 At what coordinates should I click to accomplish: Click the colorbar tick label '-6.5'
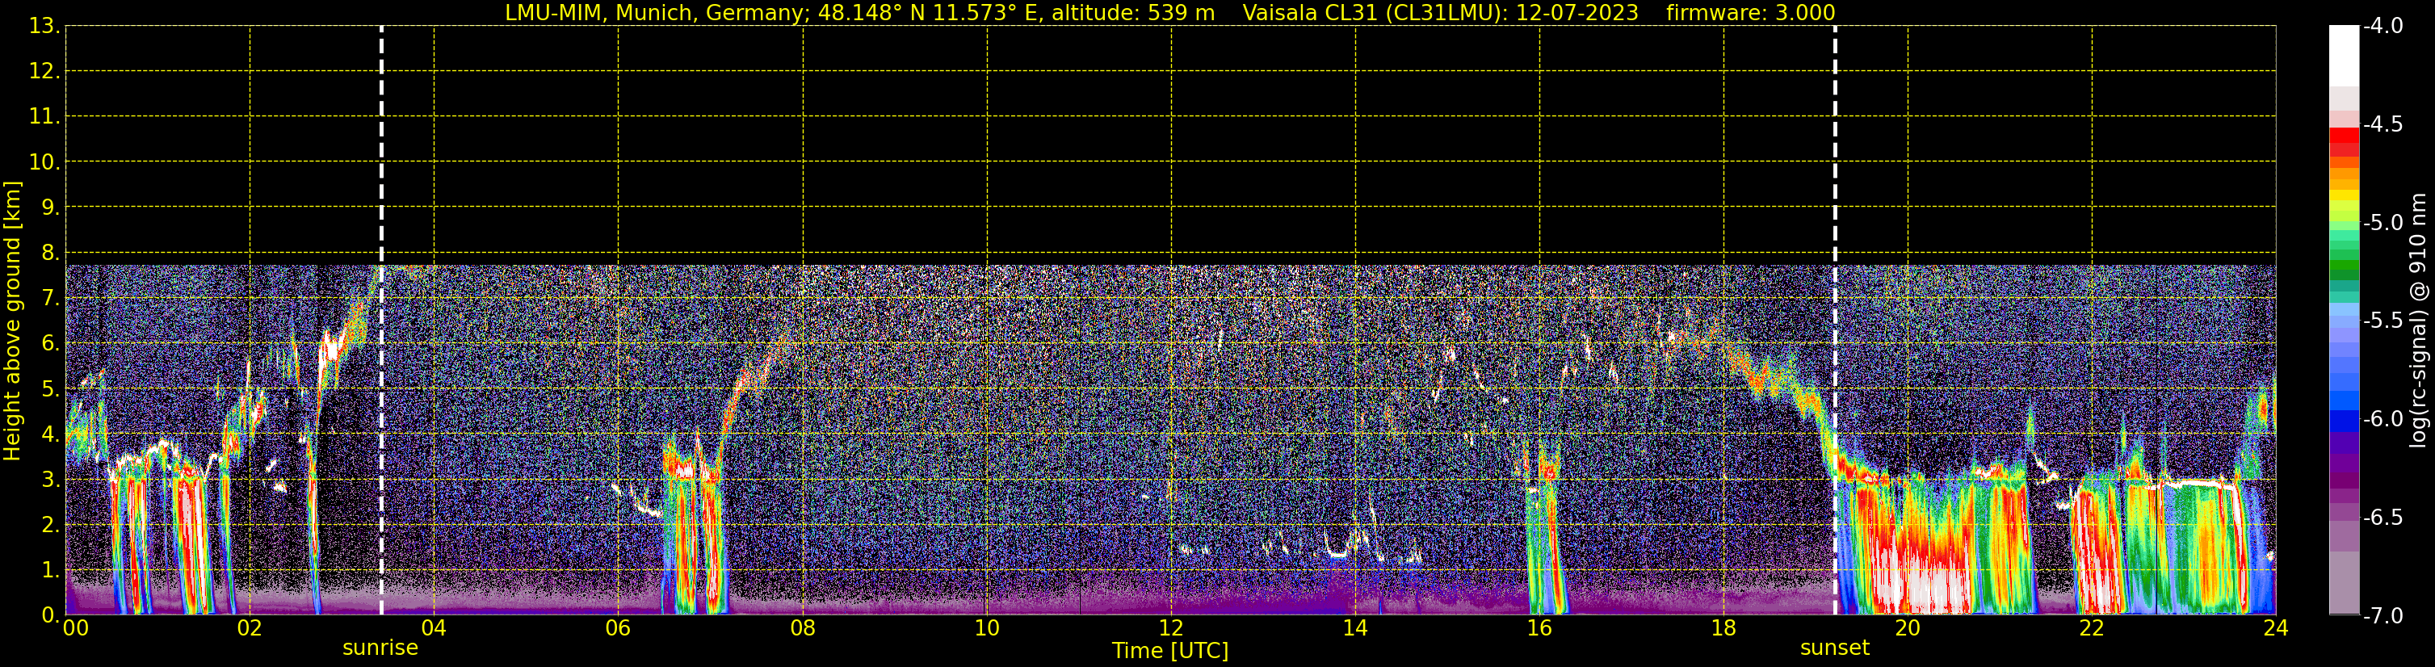(2382, 518)
